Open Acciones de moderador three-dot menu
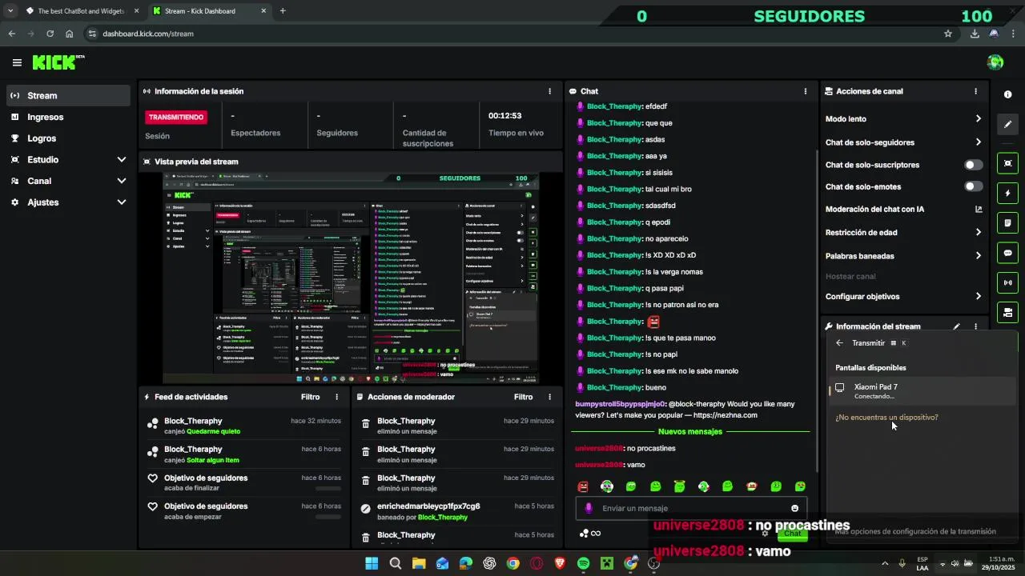 [x=549, y=397]
